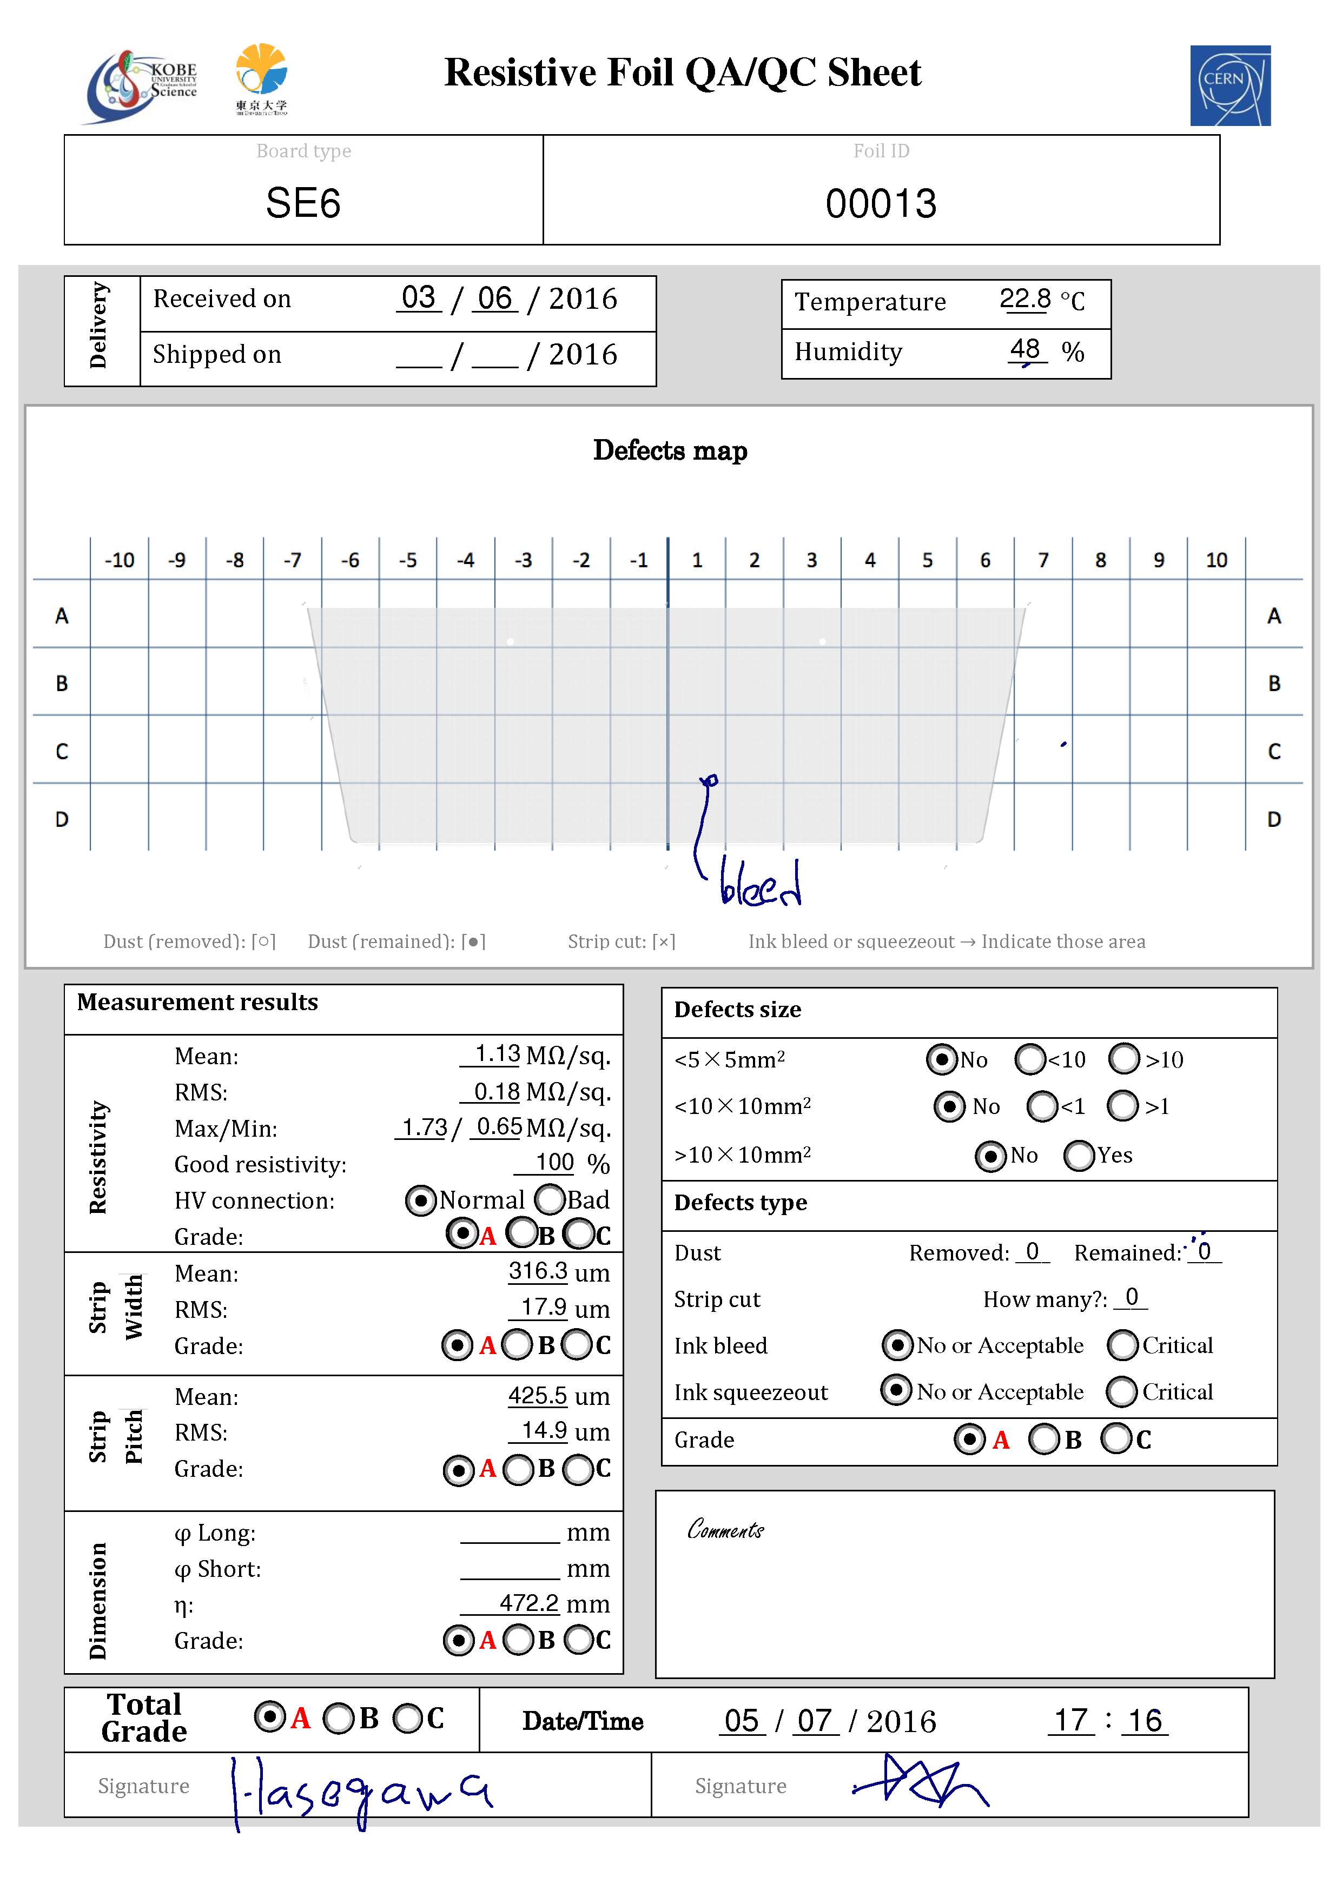Mark grade B for Strip Pitch
The width and height of the screenshot is (1342, 1897).
pos(519,1470)
